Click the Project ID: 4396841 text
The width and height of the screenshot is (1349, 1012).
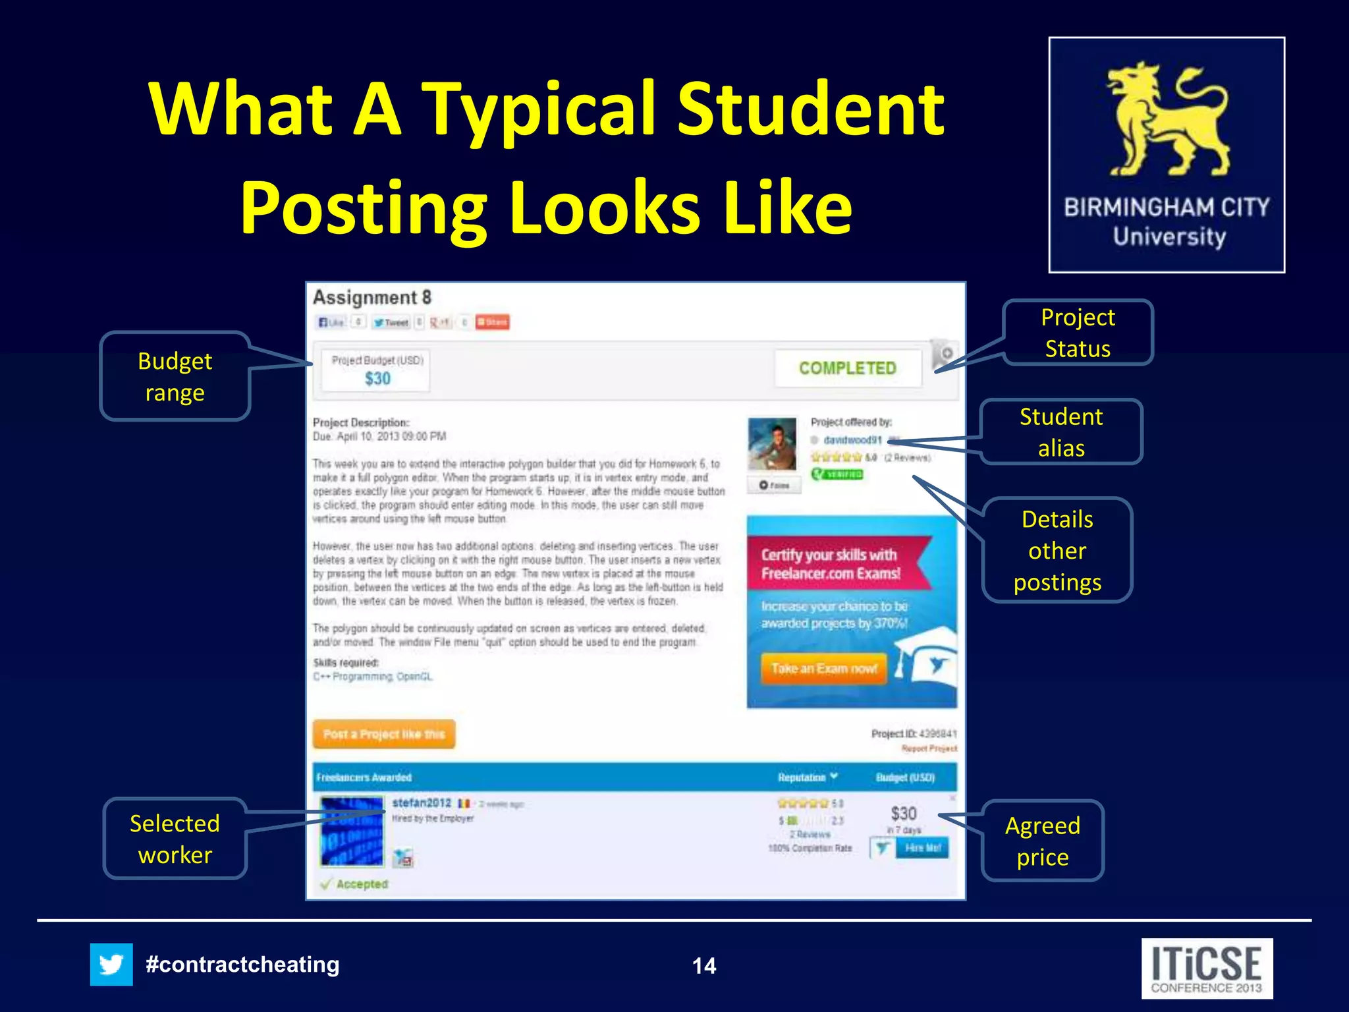tap(914, 734)
